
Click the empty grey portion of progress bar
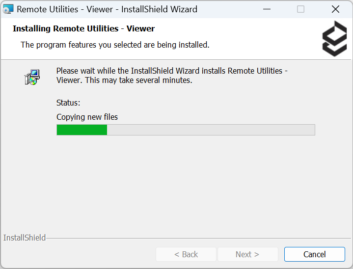[x=211, y=130]
